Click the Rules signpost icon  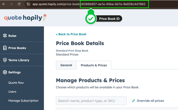5,36
